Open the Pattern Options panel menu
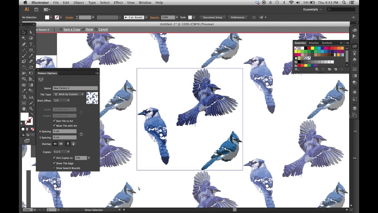This screenshot has width=378, height=213. [97, 73]
